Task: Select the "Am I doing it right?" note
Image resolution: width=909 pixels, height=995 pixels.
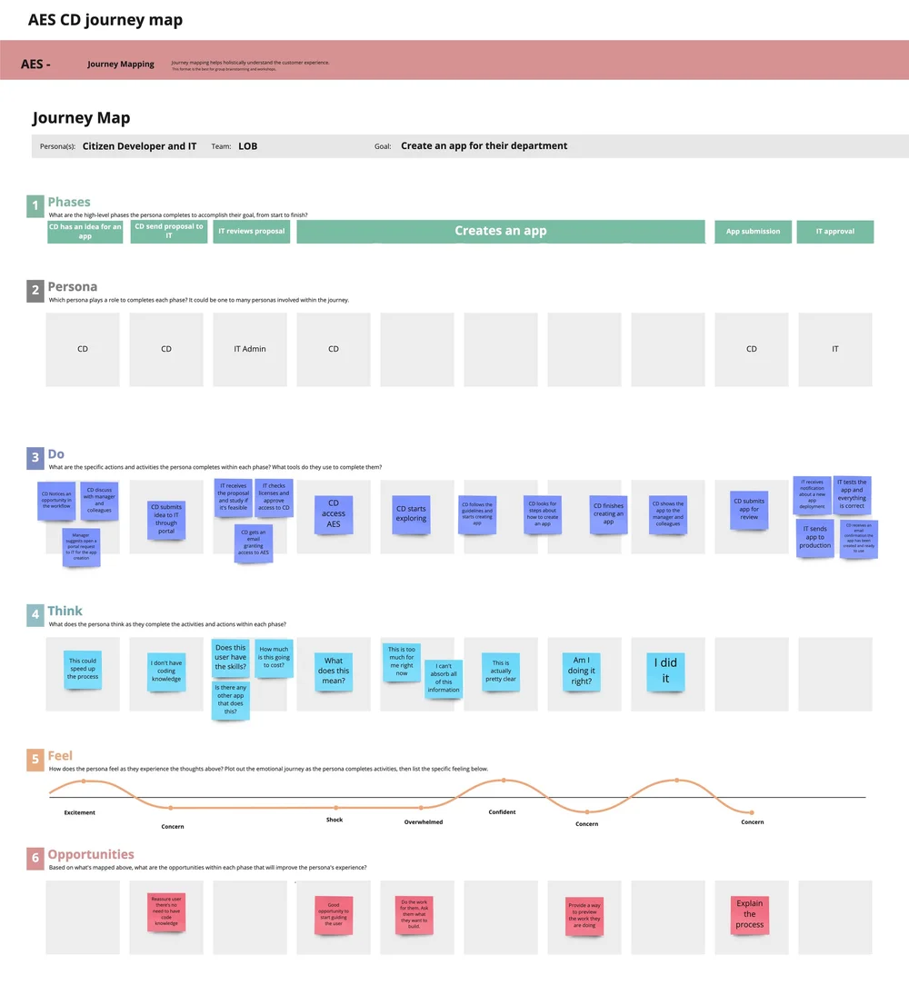Action: 580,672
